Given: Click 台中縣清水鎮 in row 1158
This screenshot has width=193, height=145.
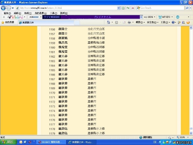Looking at the screenshot, I should point(96,38).
